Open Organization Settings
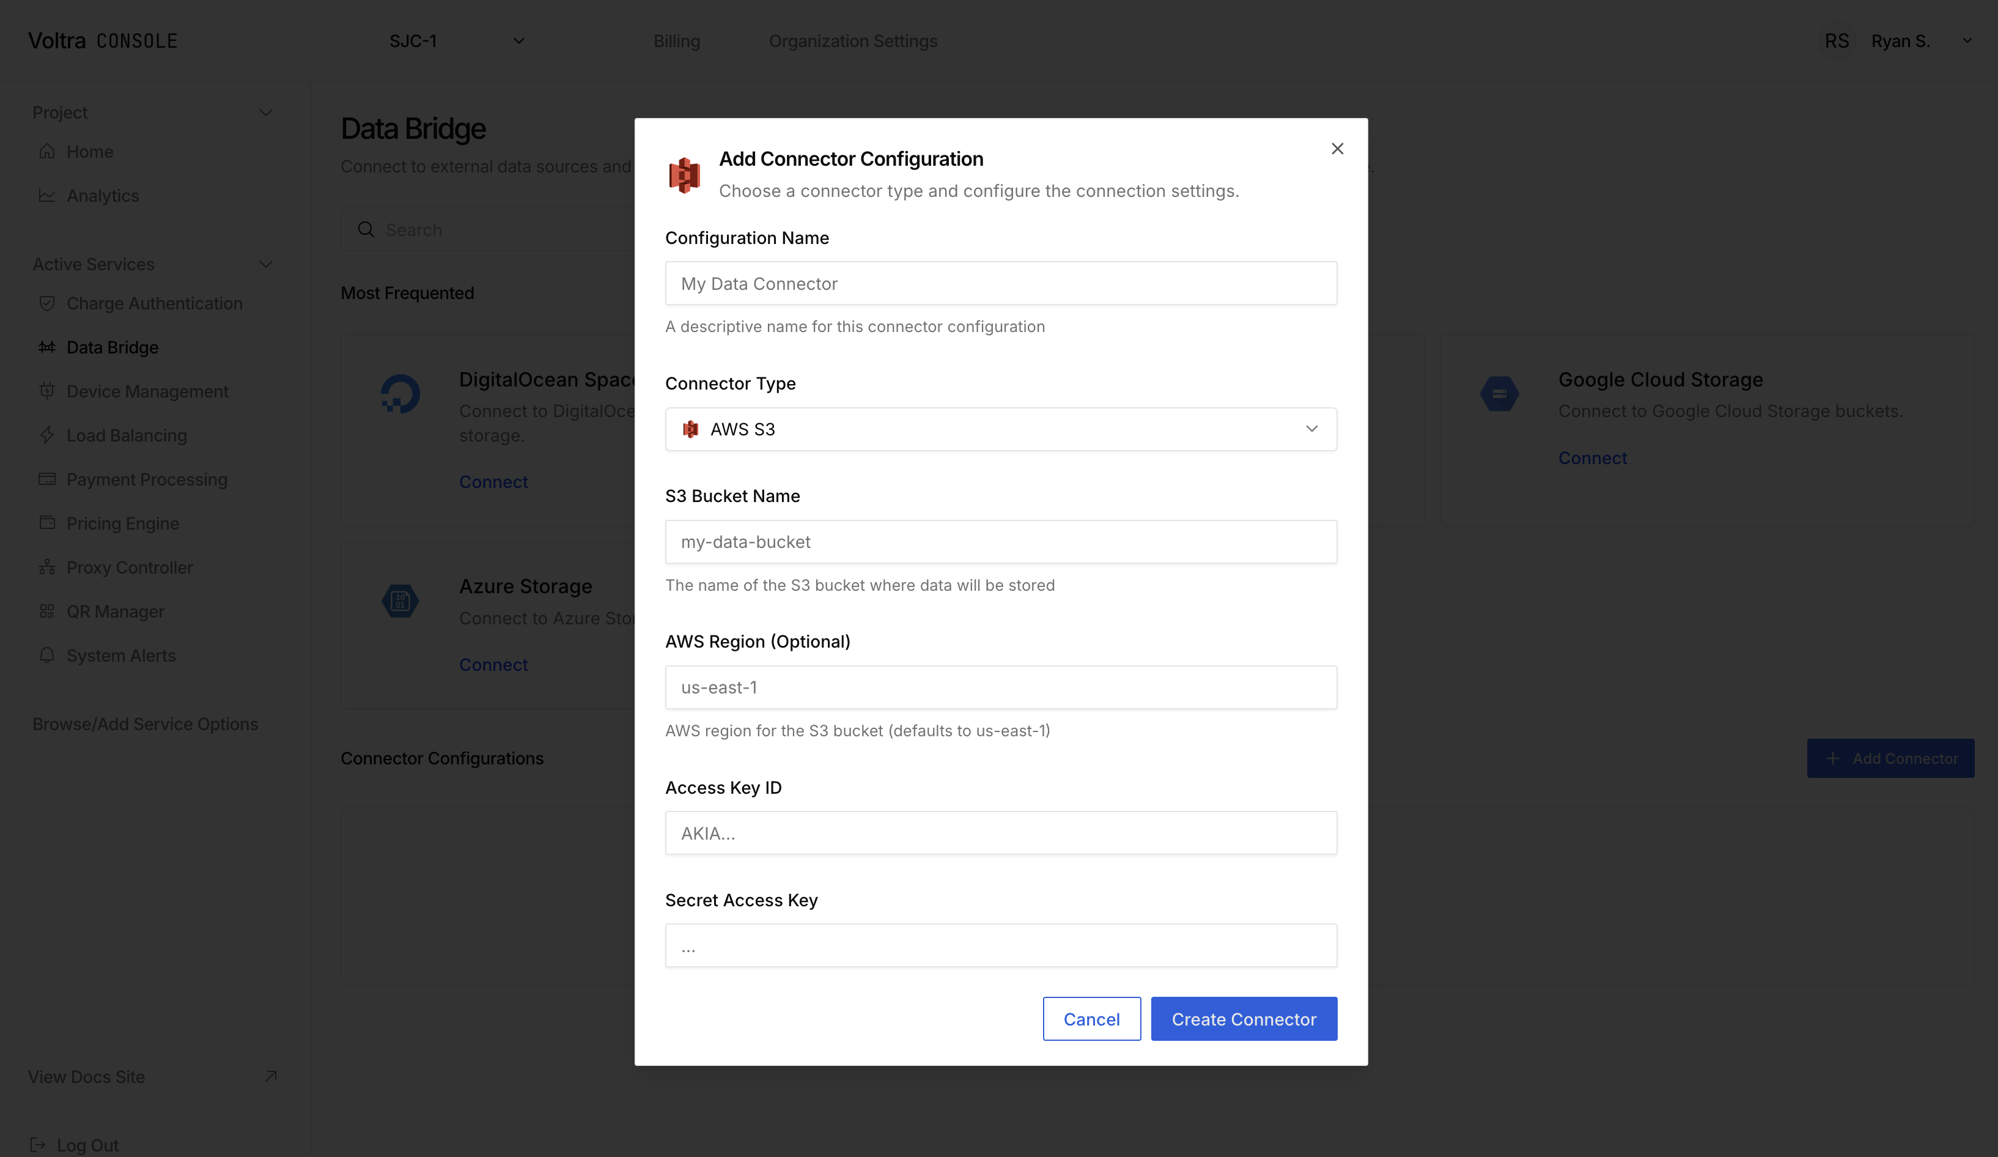1998x1157 pixels. click(853, 40)
